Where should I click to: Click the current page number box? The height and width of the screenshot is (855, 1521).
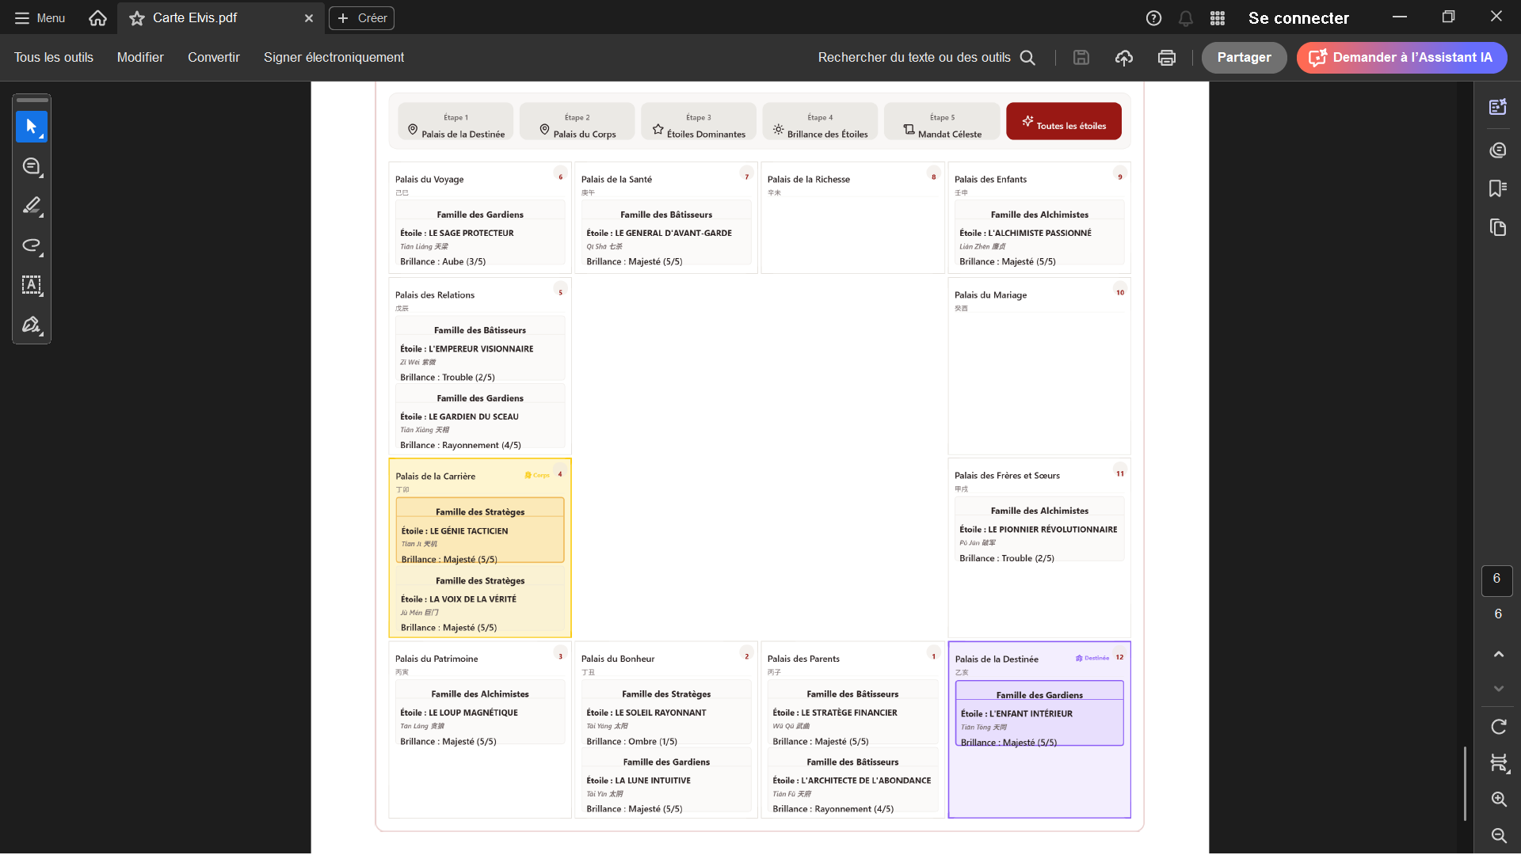[x=1496, y=579]
